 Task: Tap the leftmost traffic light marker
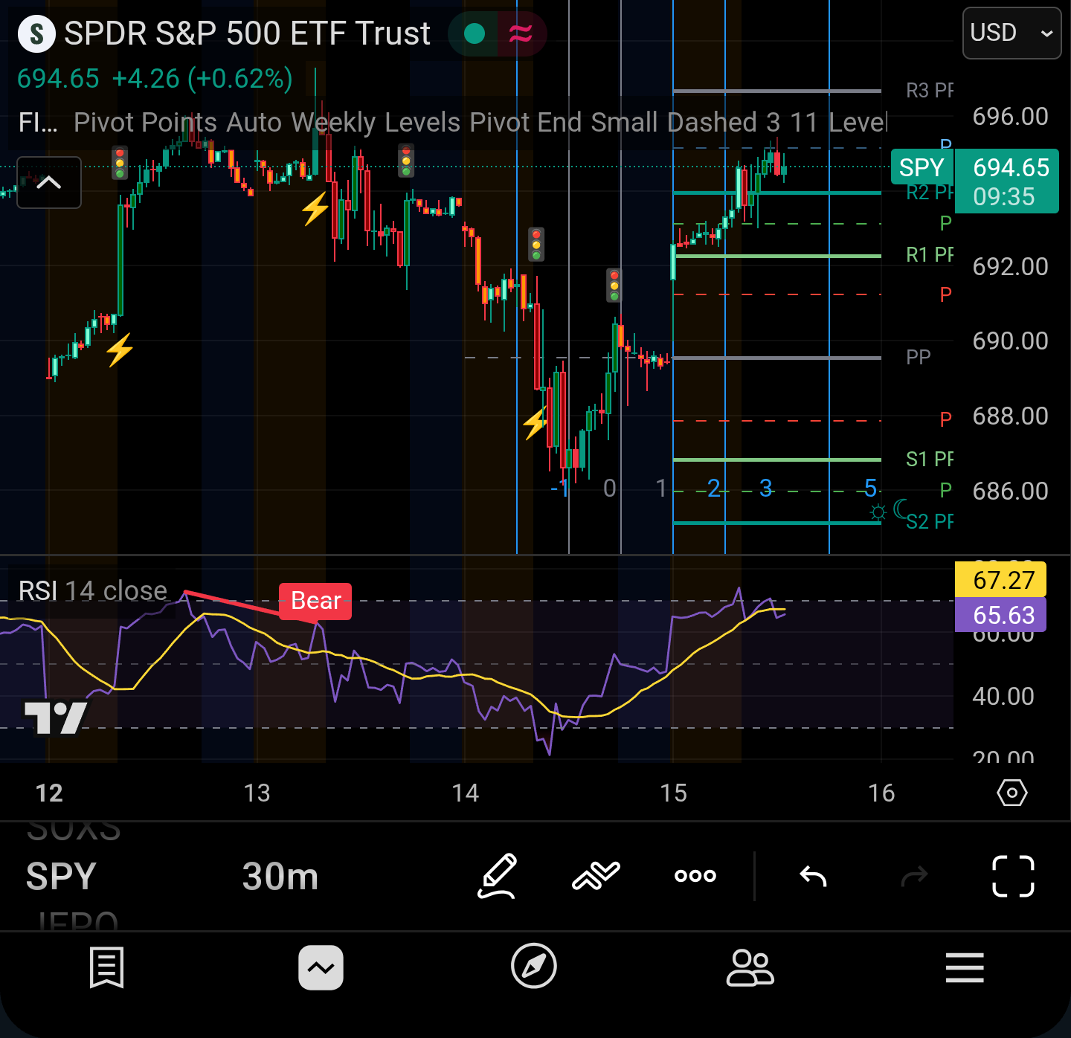pyautogui.click(x=120, y=163)
